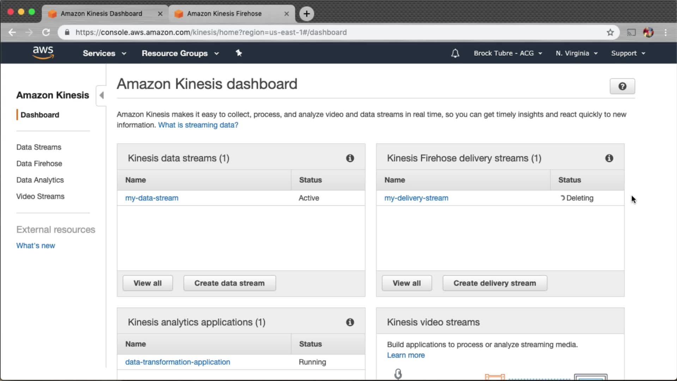Open the my-delivery-stream link

tap(416, 198)
